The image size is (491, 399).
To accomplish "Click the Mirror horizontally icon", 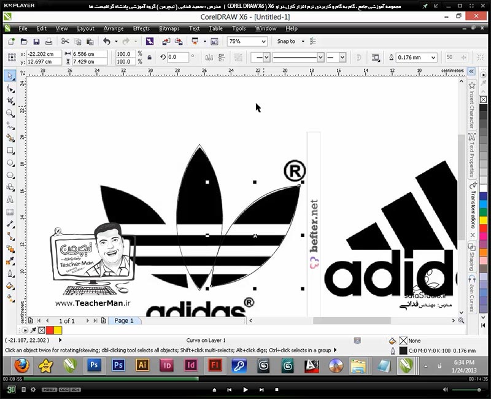I will 209,57.
